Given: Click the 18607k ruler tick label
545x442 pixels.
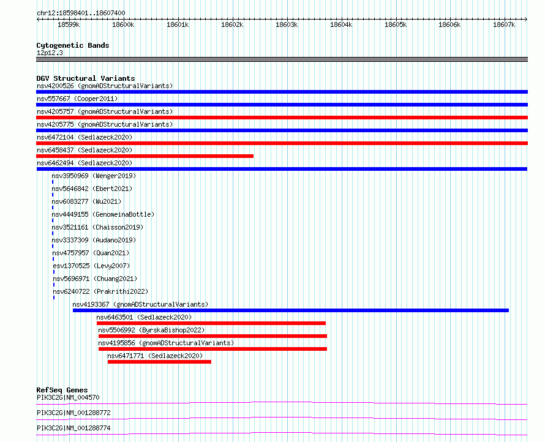Looking at the screenshot, I should (x=504, y=24).
